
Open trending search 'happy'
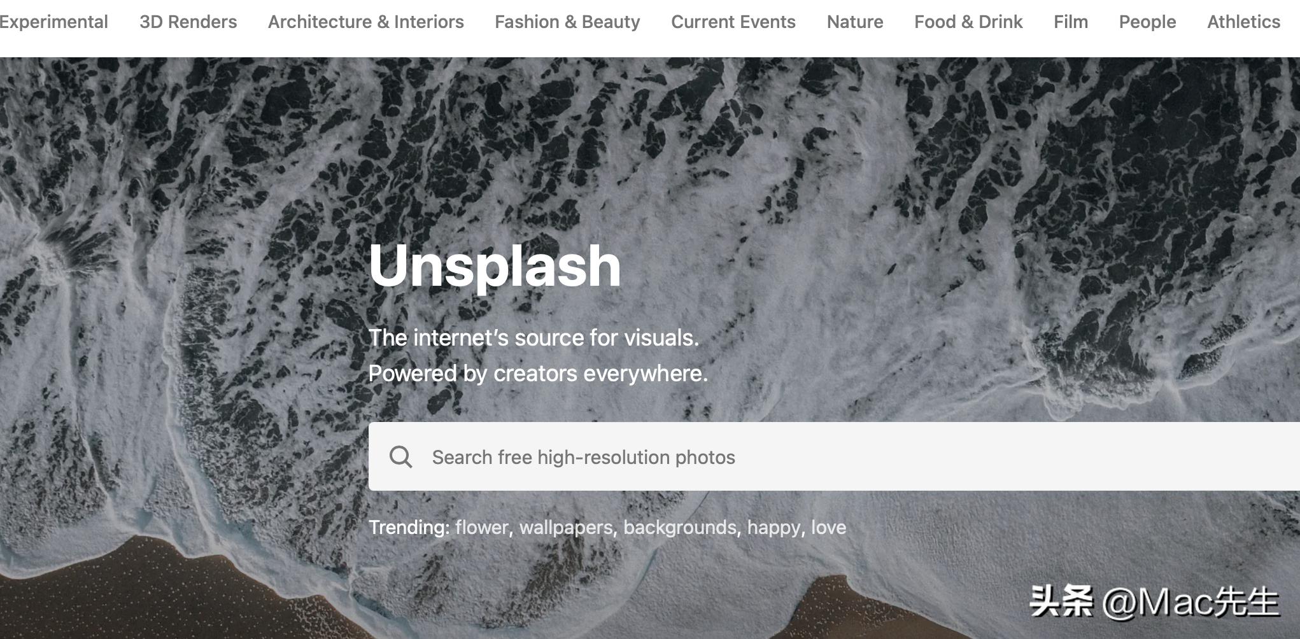tap(774, 527)
